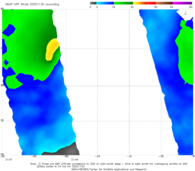Click the longitude label '-55'
The width and height of the screenshot is (195, 171).
(34, 156)
